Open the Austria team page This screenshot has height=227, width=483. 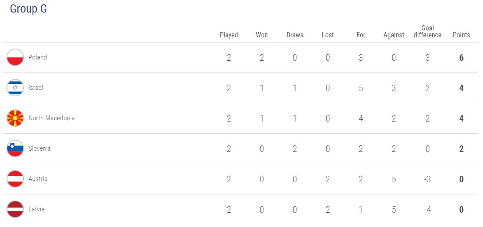click(x=38, y=179)
